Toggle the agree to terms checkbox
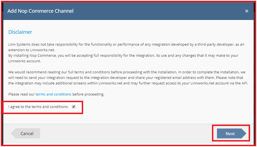The height and width of the screenshot is (147, 257). (x=74, y=107)
